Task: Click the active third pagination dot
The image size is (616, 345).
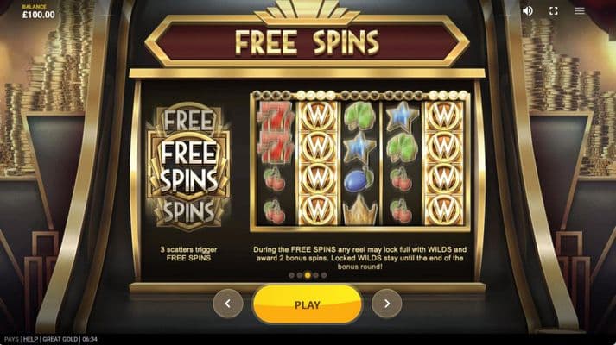Action: coord(308,275)
